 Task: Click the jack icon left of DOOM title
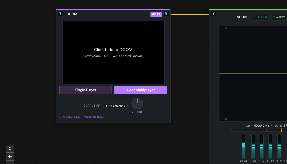coord(60,13)
